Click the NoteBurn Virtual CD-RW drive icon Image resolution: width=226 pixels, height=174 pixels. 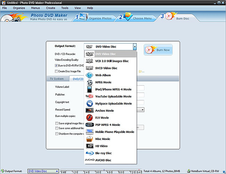click(189, 171)
